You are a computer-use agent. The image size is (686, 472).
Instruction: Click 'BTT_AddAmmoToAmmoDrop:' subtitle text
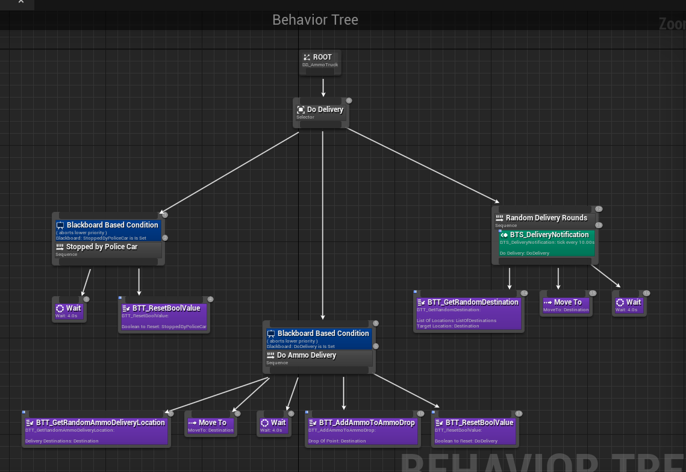[x=341, y=430]
